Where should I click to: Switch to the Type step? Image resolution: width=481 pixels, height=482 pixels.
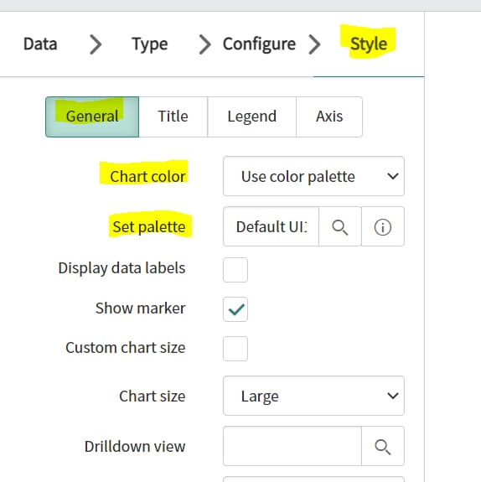[x=150, y=44]
